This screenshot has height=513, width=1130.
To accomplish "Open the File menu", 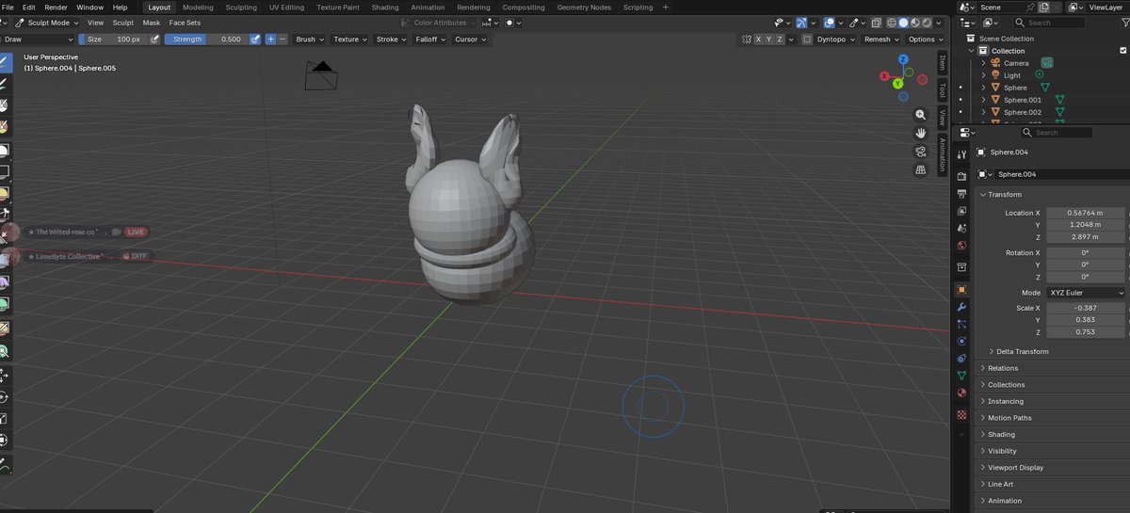I will tap(8, 7).
